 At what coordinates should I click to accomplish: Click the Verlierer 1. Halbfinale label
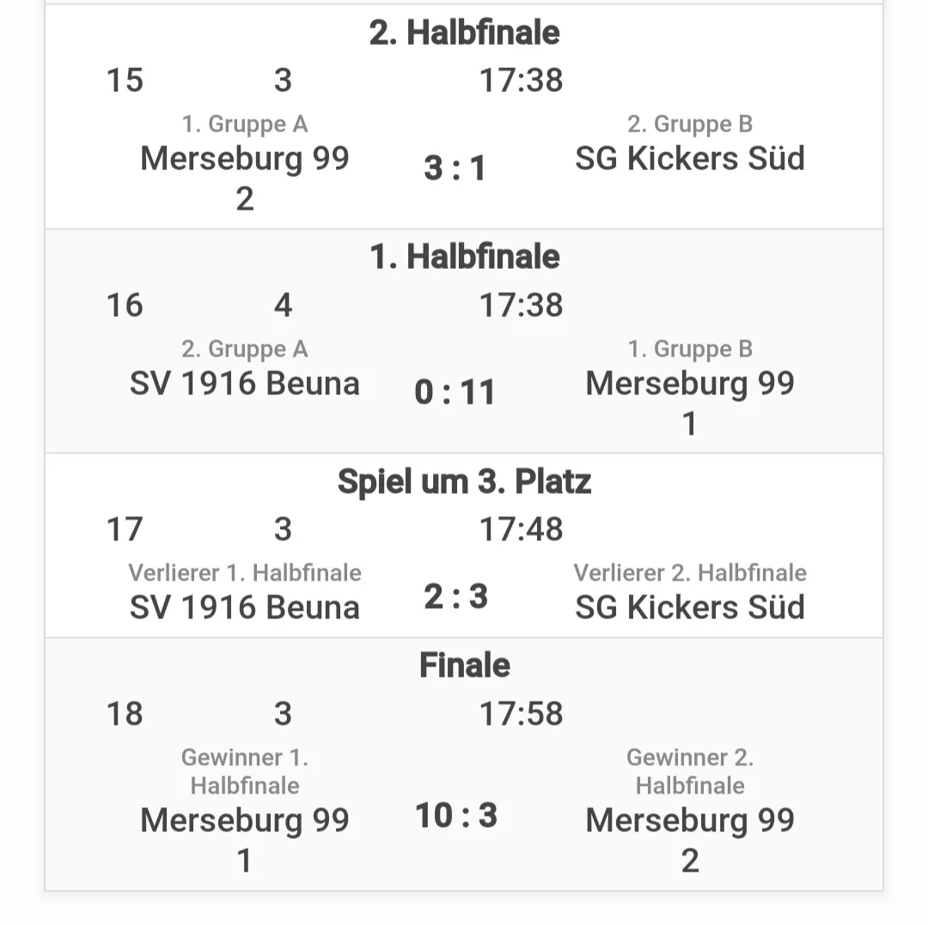244,573
